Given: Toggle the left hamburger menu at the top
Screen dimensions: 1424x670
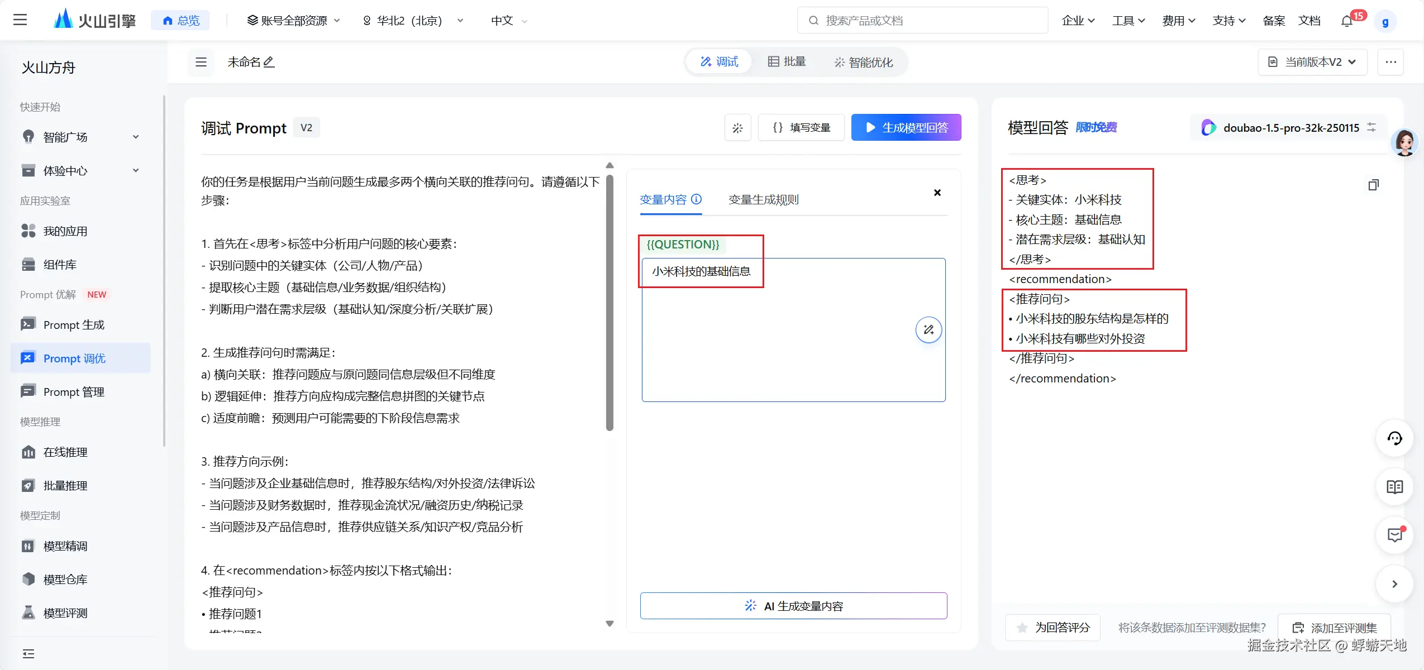Looking at the screenshot, I should tap(20, 20).
